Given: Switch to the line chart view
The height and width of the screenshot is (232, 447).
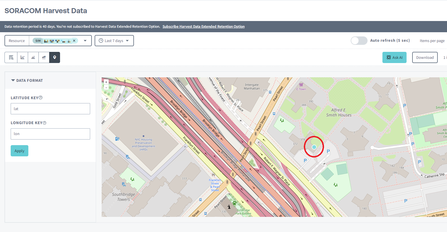Looking at the screenshot, I should (22, 57).
